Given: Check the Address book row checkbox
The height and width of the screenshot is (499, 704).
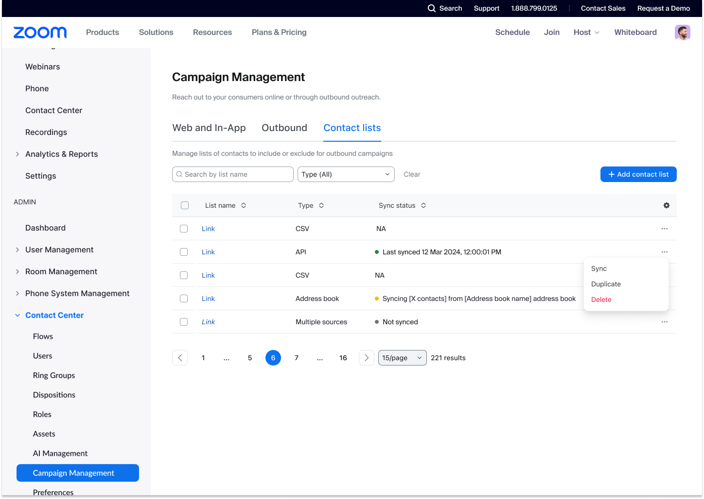Looking at the screenshot, I should (x=184, y=299).
